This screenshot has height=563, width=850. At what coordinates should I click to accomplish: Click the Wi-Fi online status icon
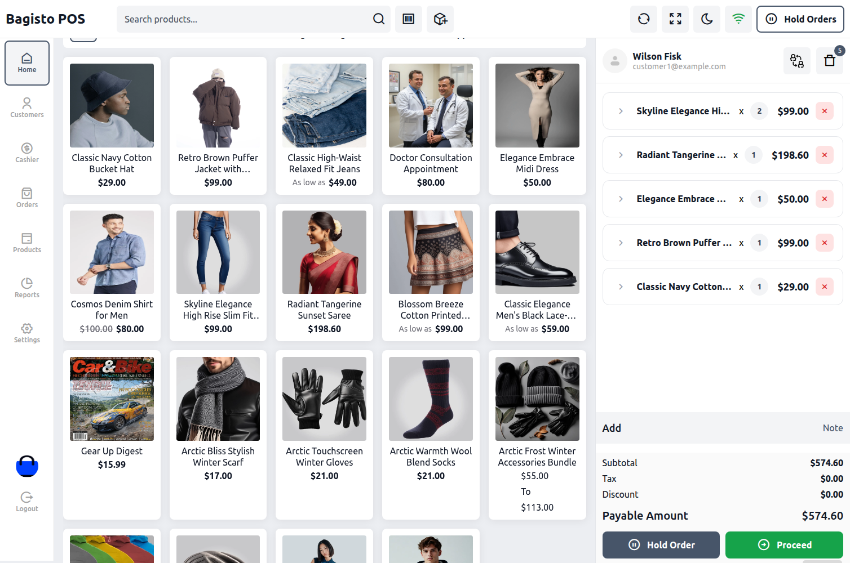click(x=738, y=19)
